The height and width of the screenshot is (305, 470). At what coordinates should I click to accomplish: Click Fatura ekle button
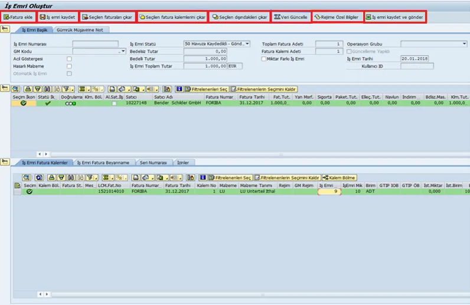(x=18, y=17)
